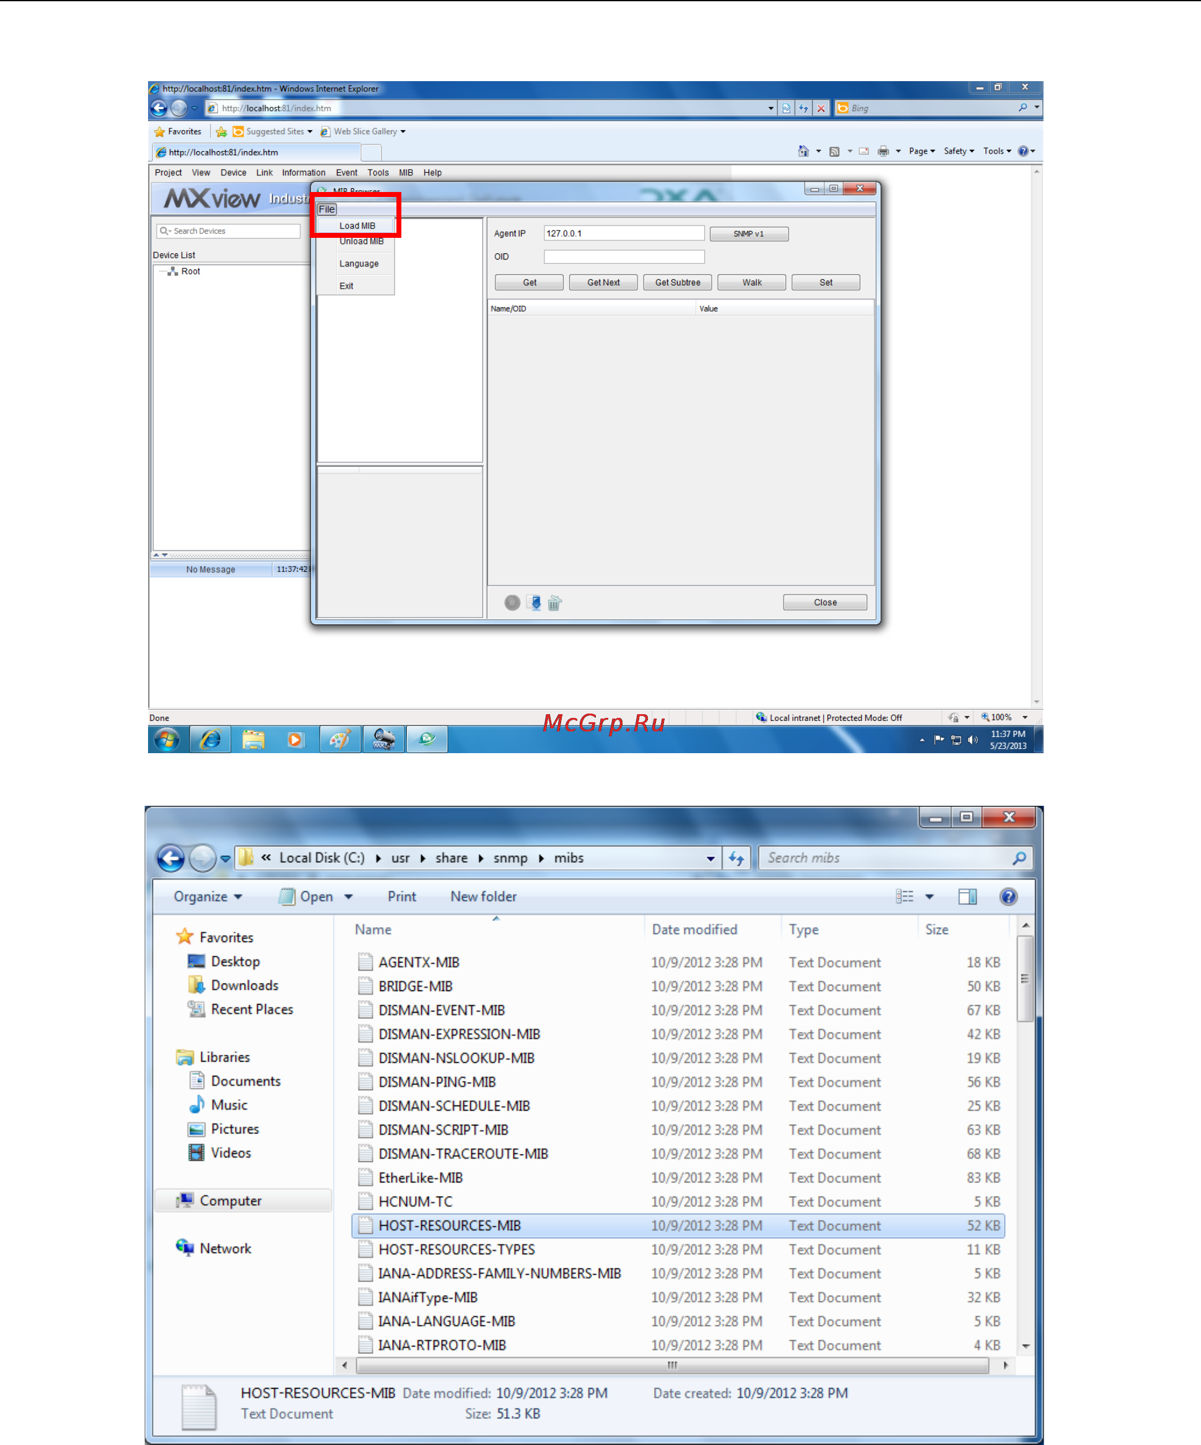Open the 100% zoom level dropdown
Viewport: 1201px width, 1445px height.
click(x=1025, y=717)
